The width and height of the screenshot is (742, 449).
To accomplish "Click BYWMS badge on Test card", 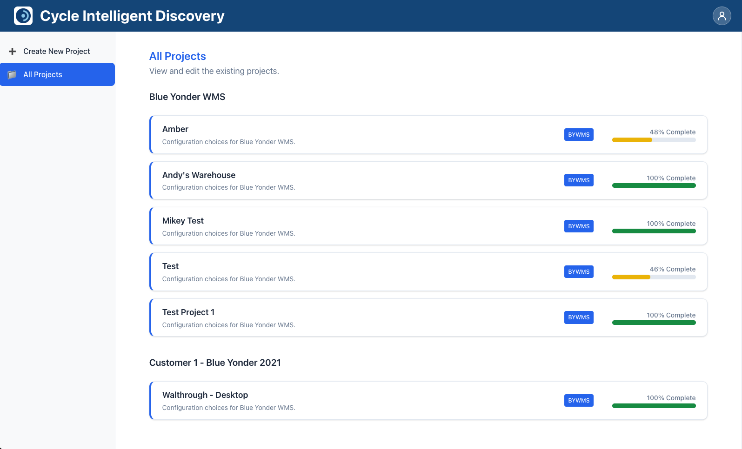I will tap(579, 272).
